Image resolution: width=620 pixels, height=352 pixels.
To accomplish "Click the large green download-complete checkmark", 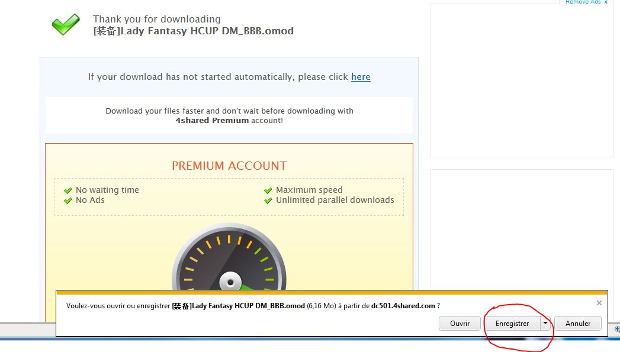I will 65,24.
